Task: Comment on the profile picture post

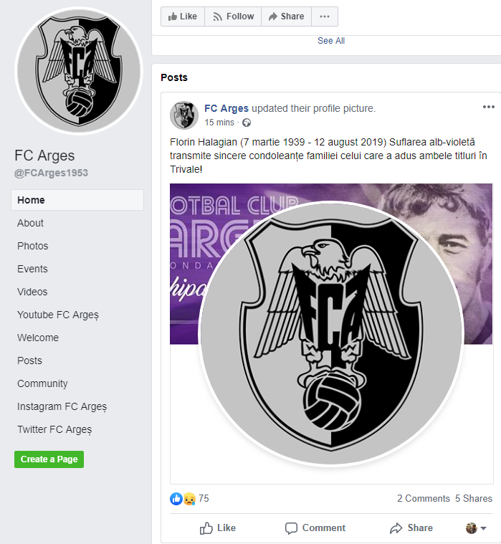Action: click(x=315, y=528)
